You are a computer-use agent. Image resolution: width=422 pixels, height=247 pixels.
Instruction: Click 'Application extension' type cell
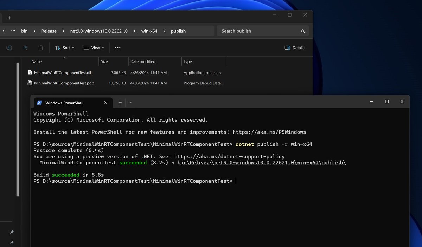202,73
